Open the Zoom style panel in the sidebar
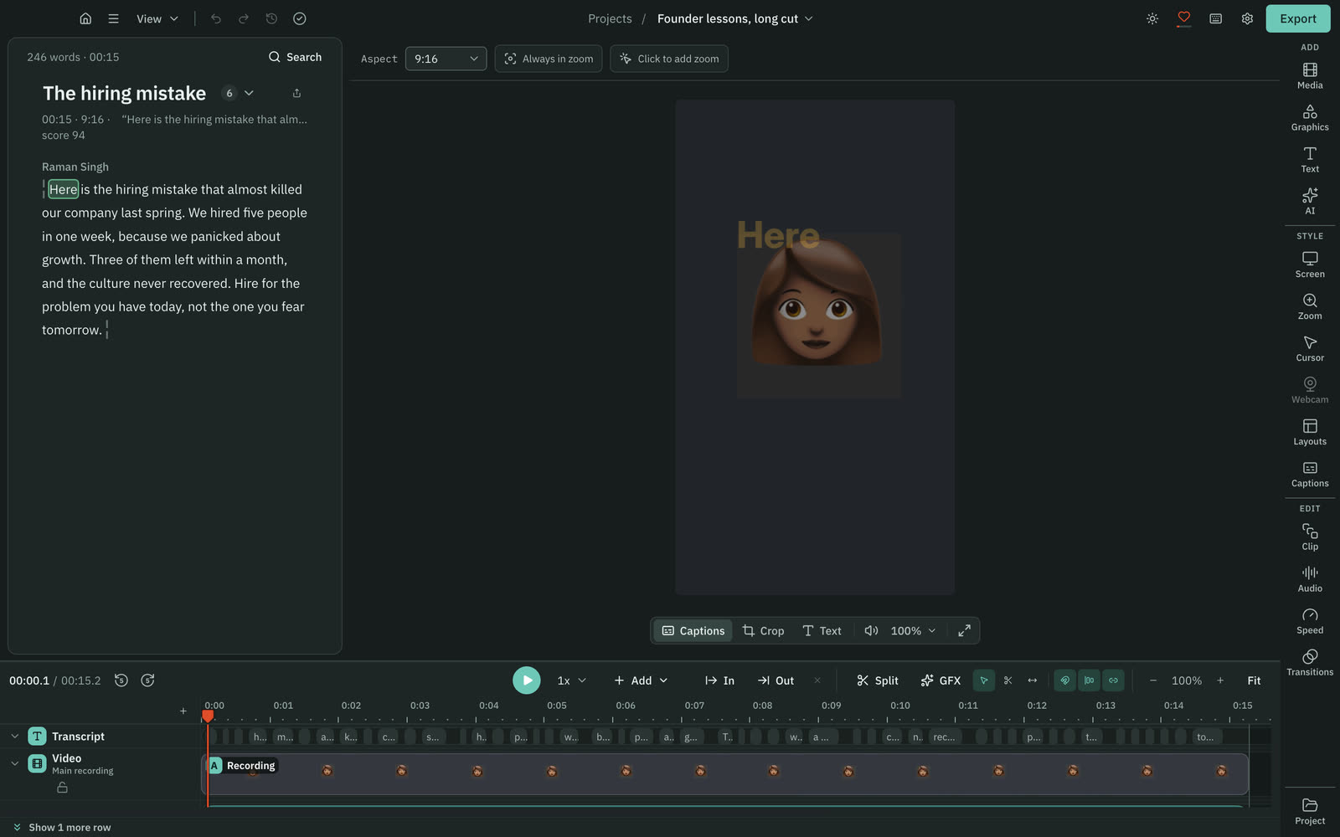This screenshot has width=1340, height=837. [1310, 306]
